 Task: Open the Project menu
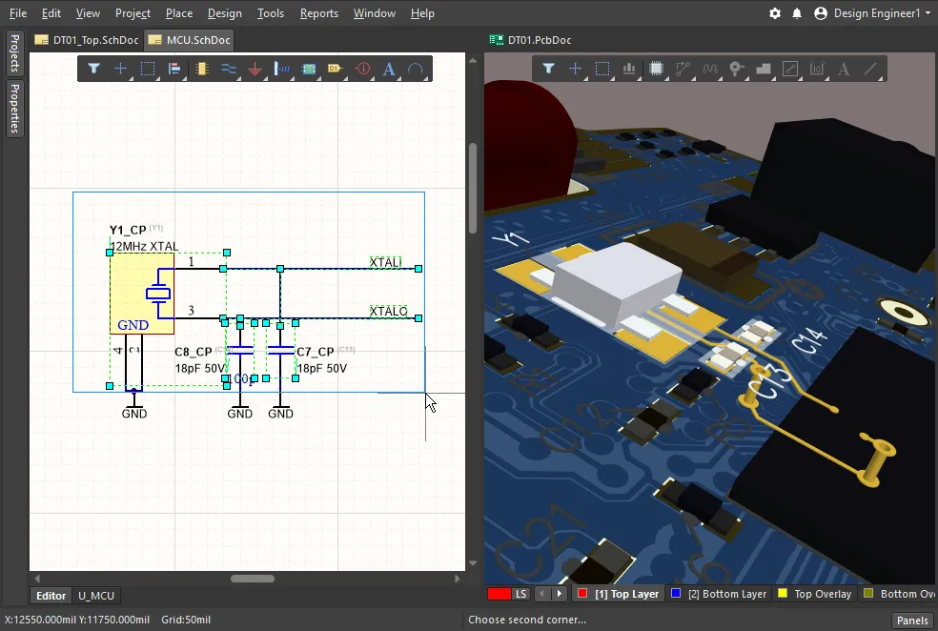[133, 13]
